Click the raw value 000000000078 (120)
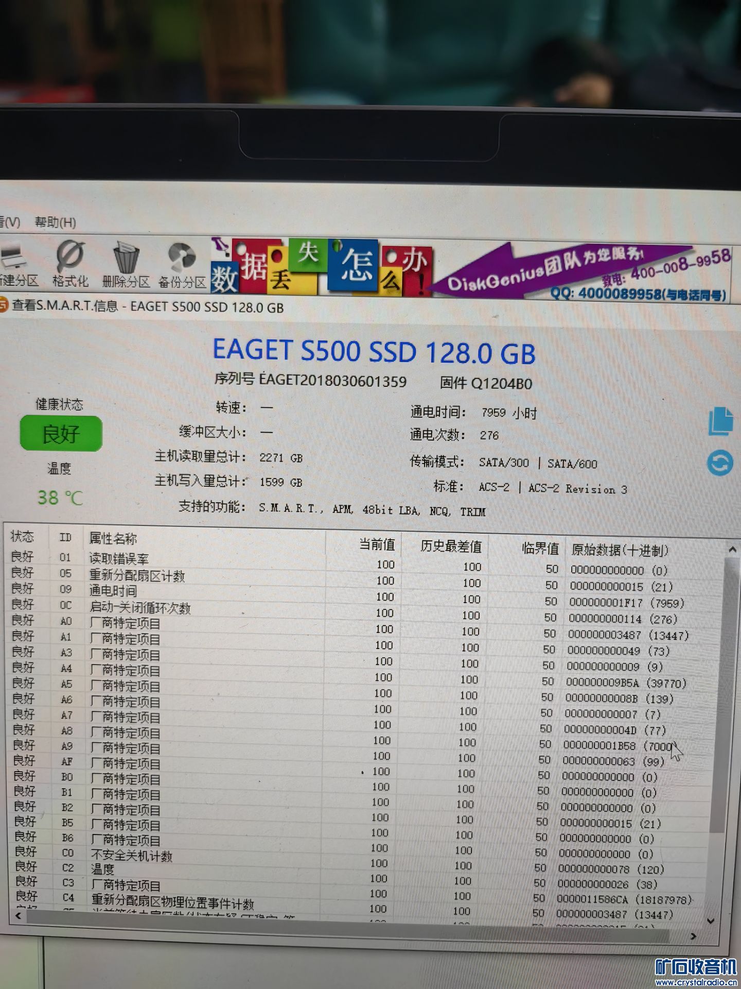Screen dimensions: 741x989 click(x=611, y=869)
